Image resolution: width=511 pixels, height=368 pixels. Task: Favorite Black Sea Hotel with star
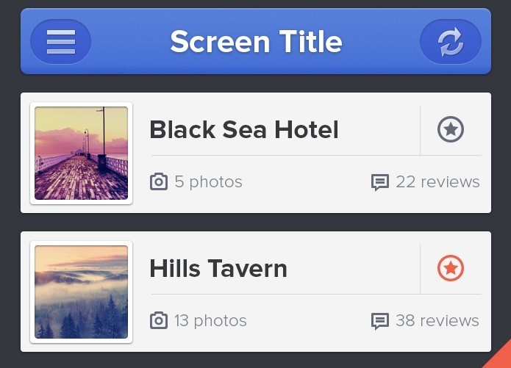pos(451,129)
